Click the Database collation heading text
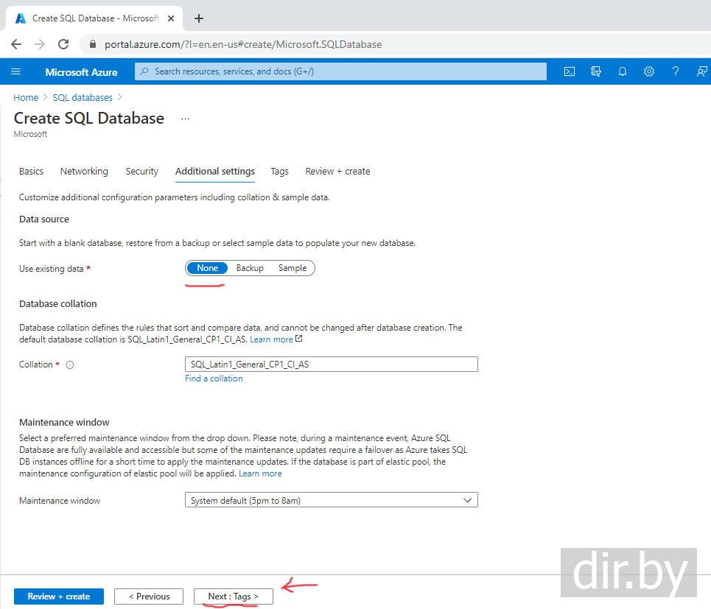Screen dimensions: 711x609 pyautogui.click(x=58, y=304)
